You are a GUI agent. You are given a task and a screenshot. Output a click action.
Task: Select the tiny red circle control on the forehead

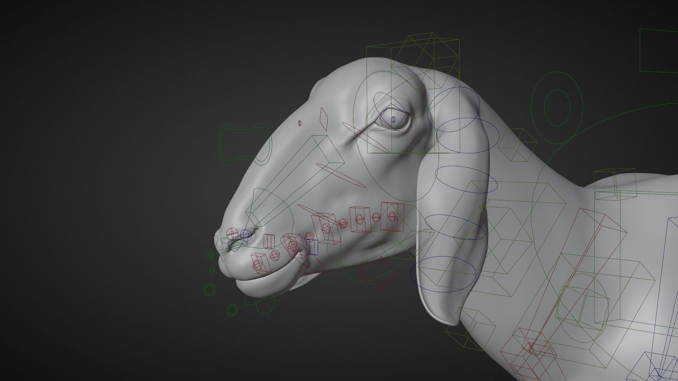click(x=299, y=123)
